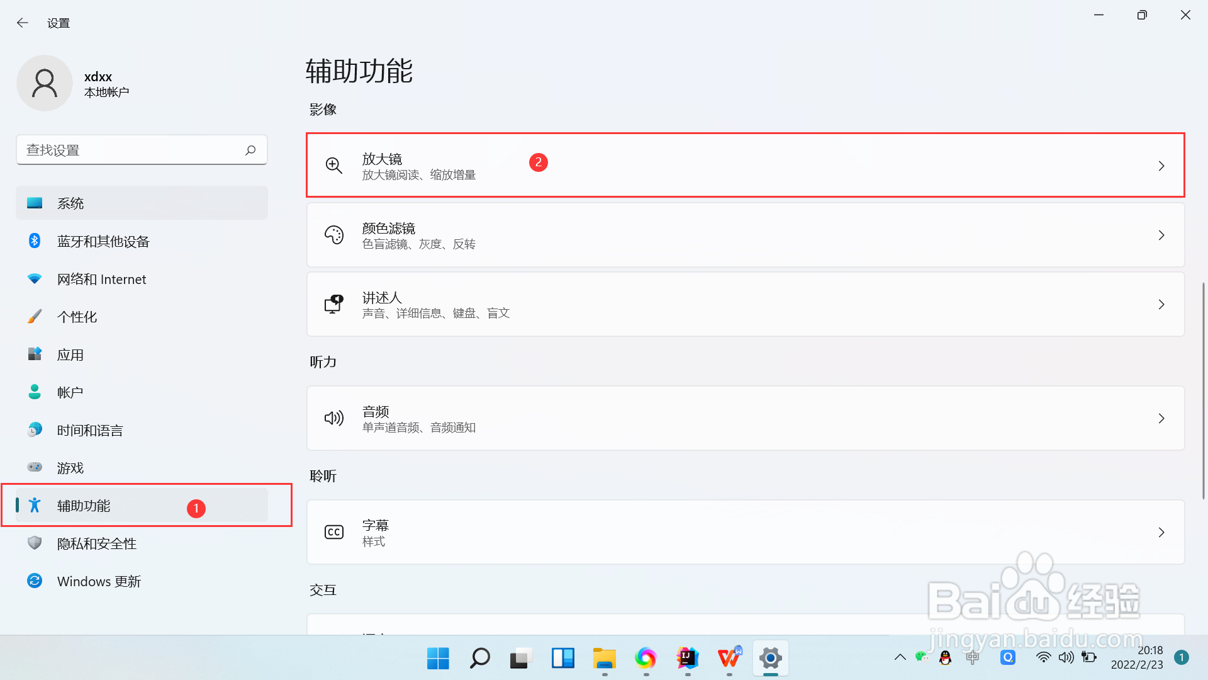Open 蓝牙和其他设备 sidebar item
This screenshot has height=680, width=1208.
(104, 242)
